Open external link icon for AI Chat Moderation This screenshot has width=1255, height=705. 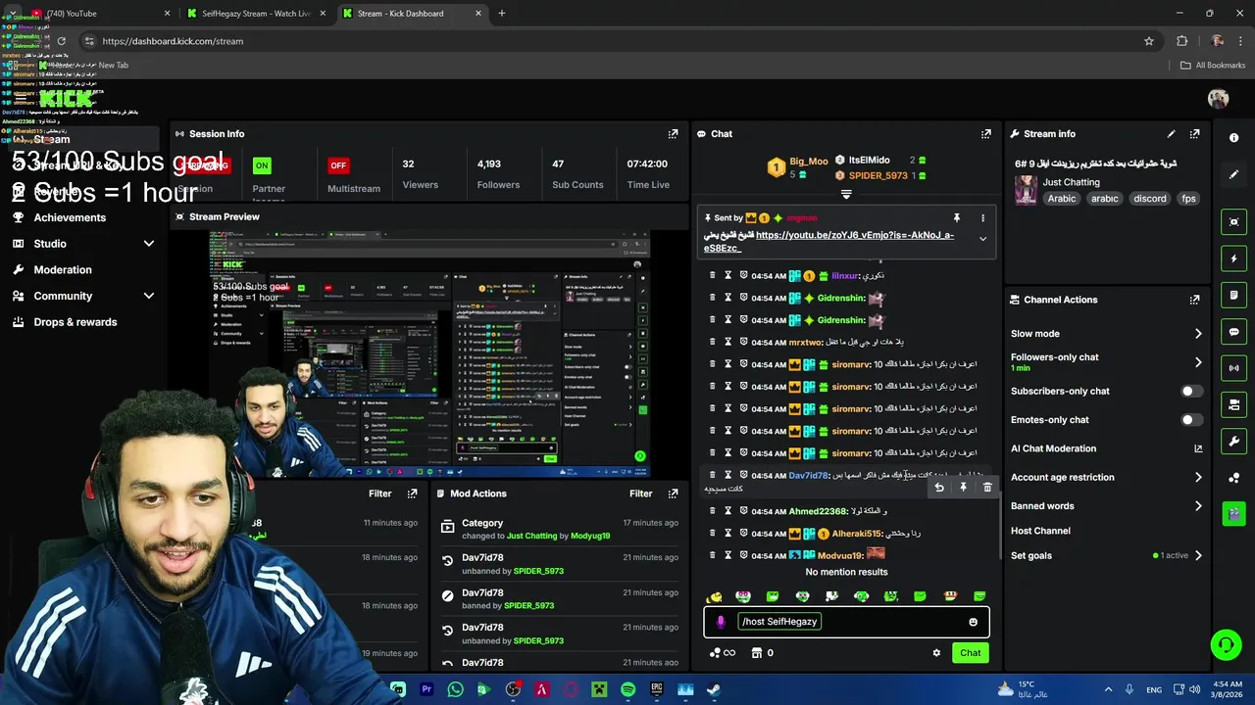pyautogui.click(x=1197, y=448)
